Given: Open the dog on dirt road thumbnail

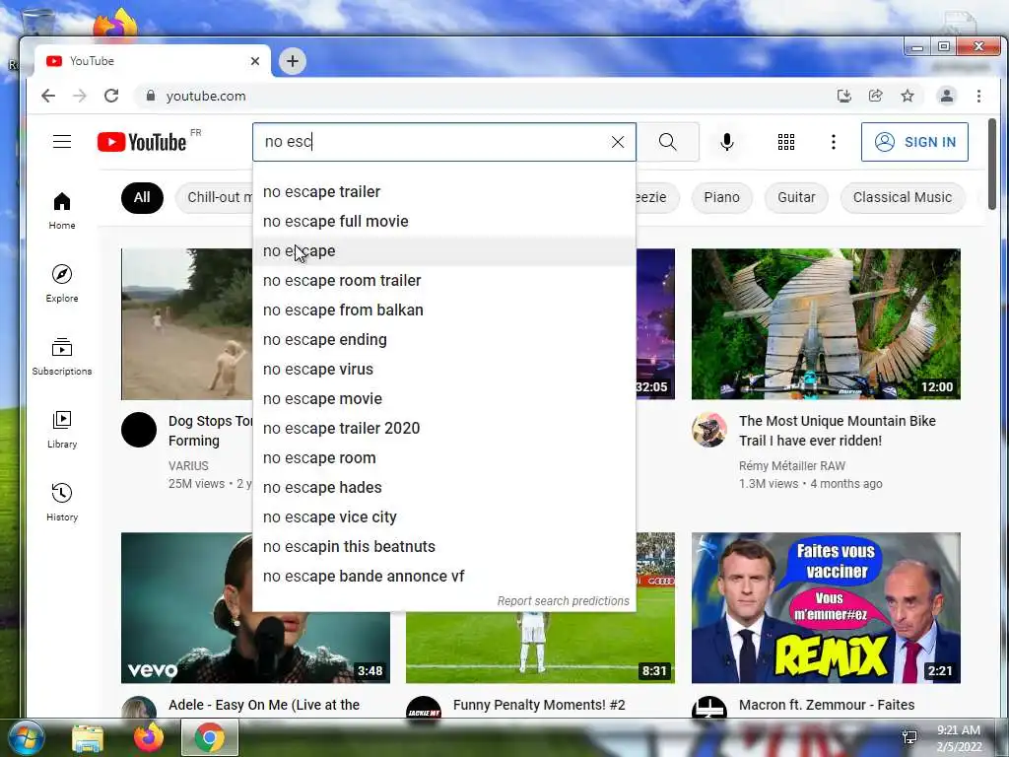Looking at the screenshot, I should click(186, 323).
